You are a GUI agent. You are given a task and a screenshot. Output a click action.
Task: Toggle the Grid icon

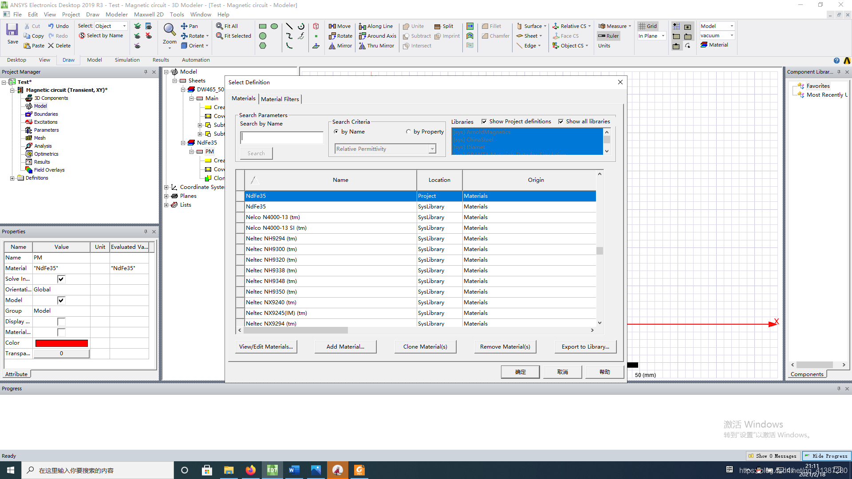tap(642, 26)
